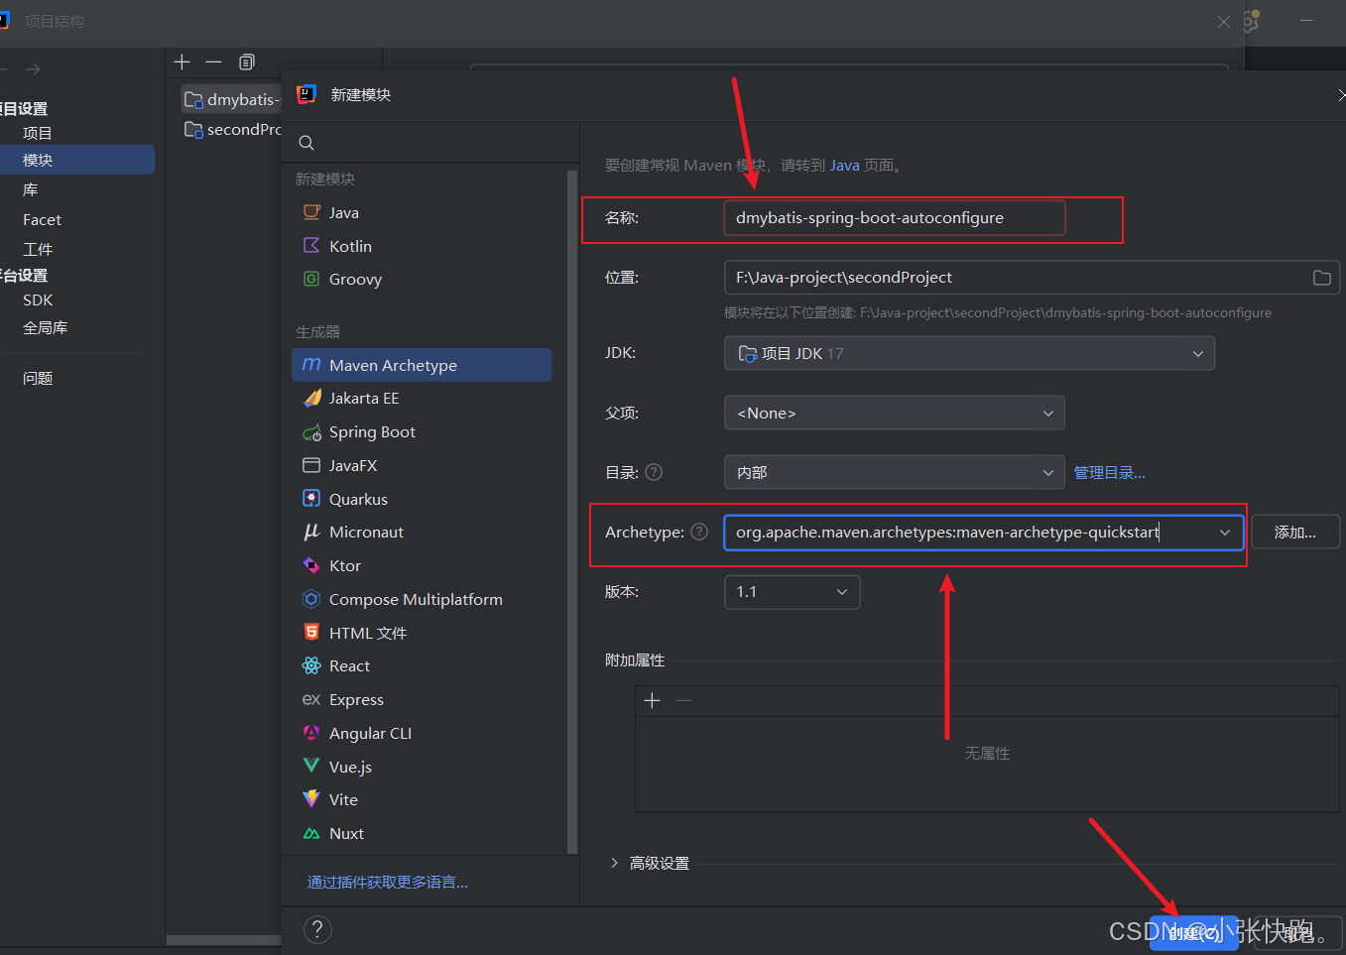Click the forward navigation arrow in Project Structure
Screen dimensions: 1346x955
pos(33,69)
